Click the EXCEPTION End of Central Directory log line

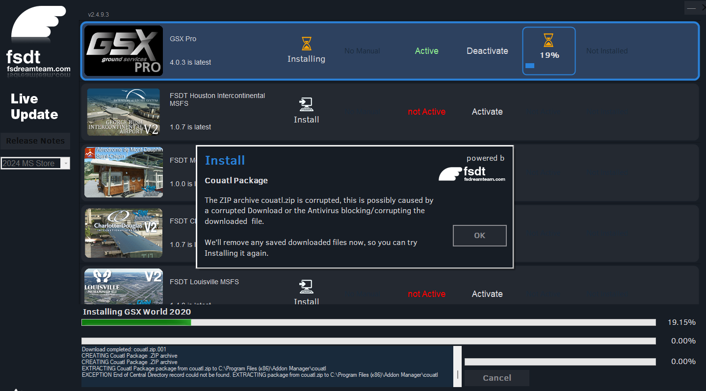click(x=260, y=375)
